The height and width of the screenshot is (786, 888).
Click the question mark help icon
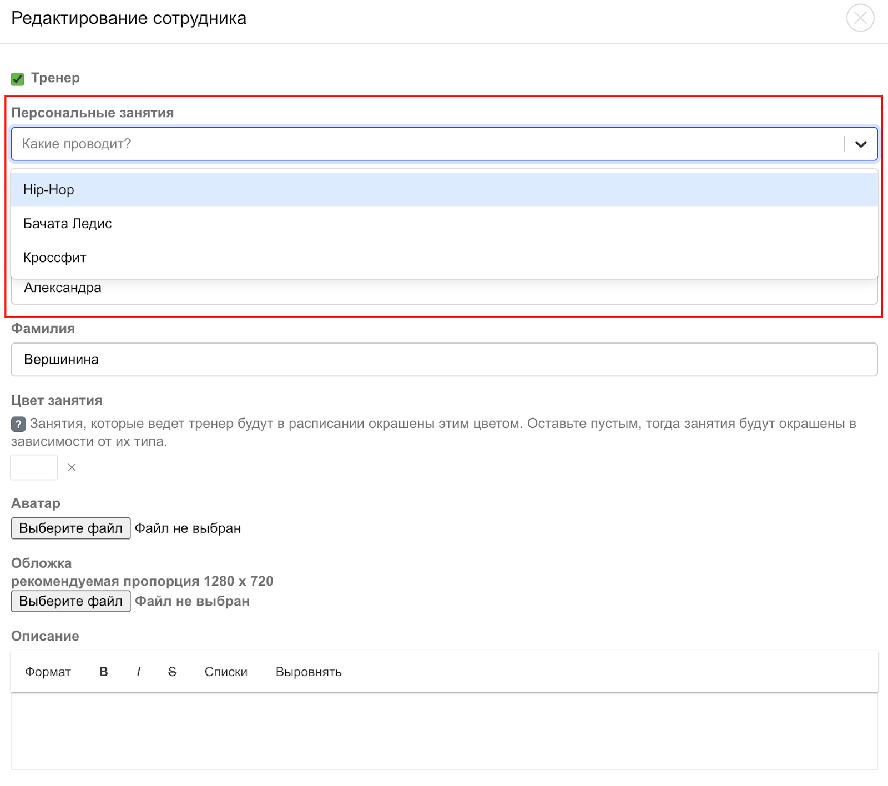[18, 425]
